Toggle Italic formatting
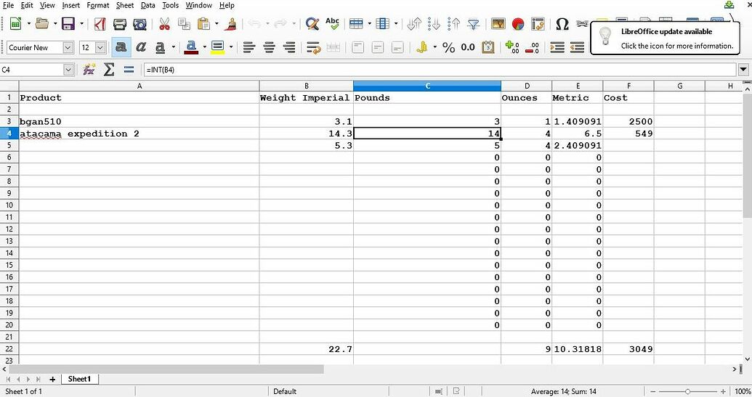Viewport: 752px width, 397px height. 140,47
